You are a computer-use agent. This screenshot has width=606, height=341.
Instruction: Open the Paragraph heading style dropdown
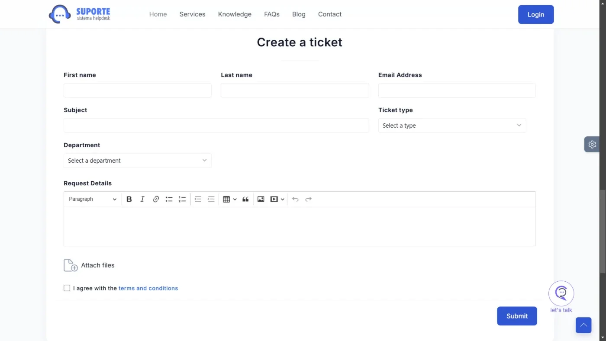(93, 199)
